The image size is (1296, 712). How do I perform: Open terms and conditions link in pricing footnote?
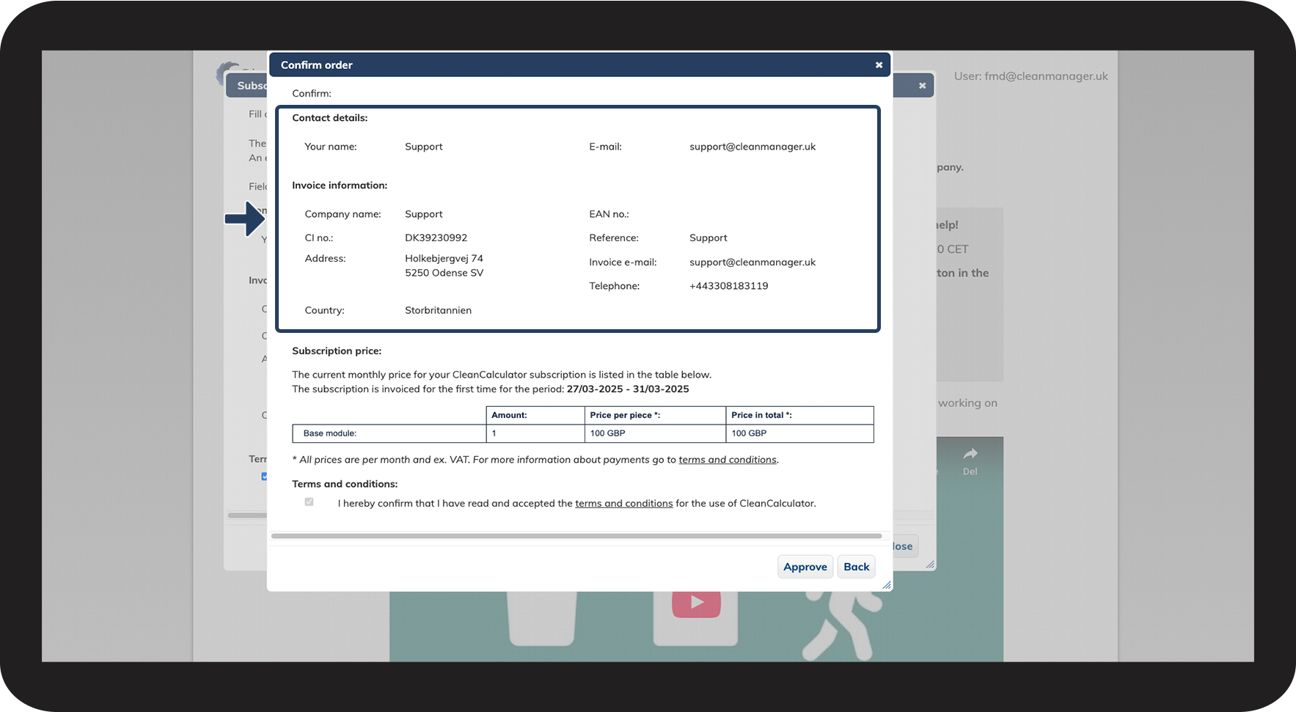[x=727, y=460]
